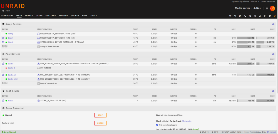The image size is (278, 134).
Task: Open the Apps tab
Action: [x=85, y=16]
